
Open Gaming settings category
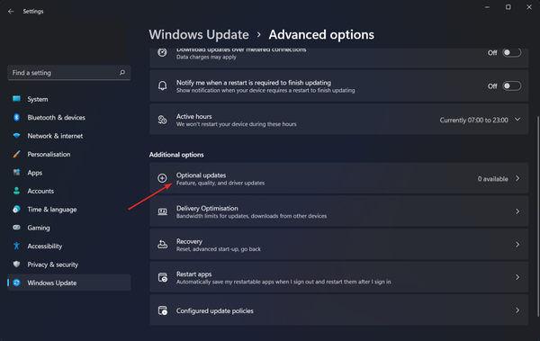(x=69, y=228)
